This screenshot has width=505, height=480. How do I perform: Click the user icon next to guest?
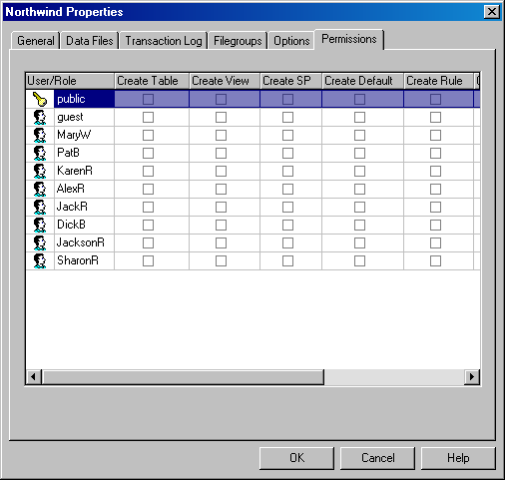[x=40, y=117]
